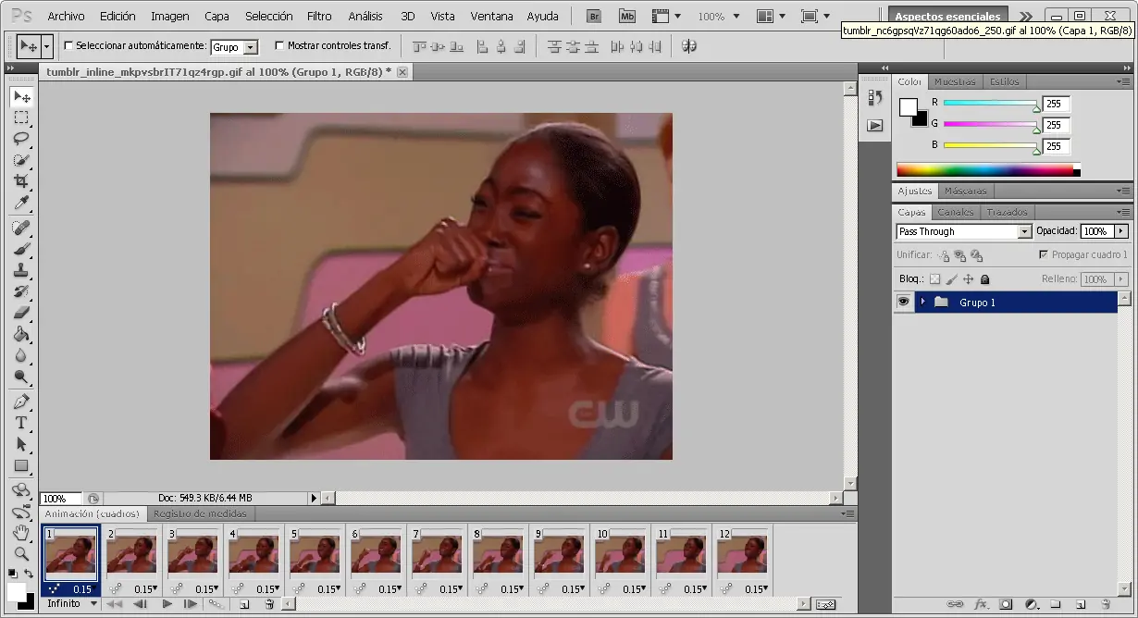Click Duplicate selected frames icon
This screenshot has height=618, width=1138.
[244, 604]
